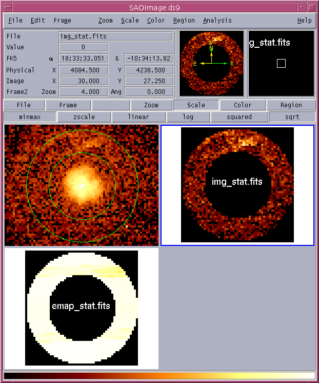Viewport: 319px width, 383px height.
Task: Select squared scaling
Action: pos(239,117)
